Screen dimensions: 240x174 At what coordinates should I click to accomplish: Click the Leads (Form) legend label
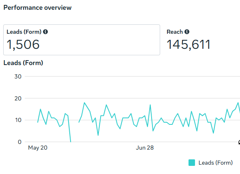pyautogui.click(x=216, y=163)
